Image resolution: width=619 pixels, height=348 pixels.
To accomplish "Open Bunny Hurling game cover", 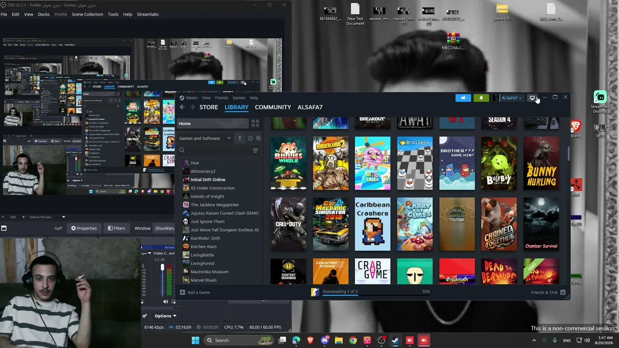I will point(541,163).
